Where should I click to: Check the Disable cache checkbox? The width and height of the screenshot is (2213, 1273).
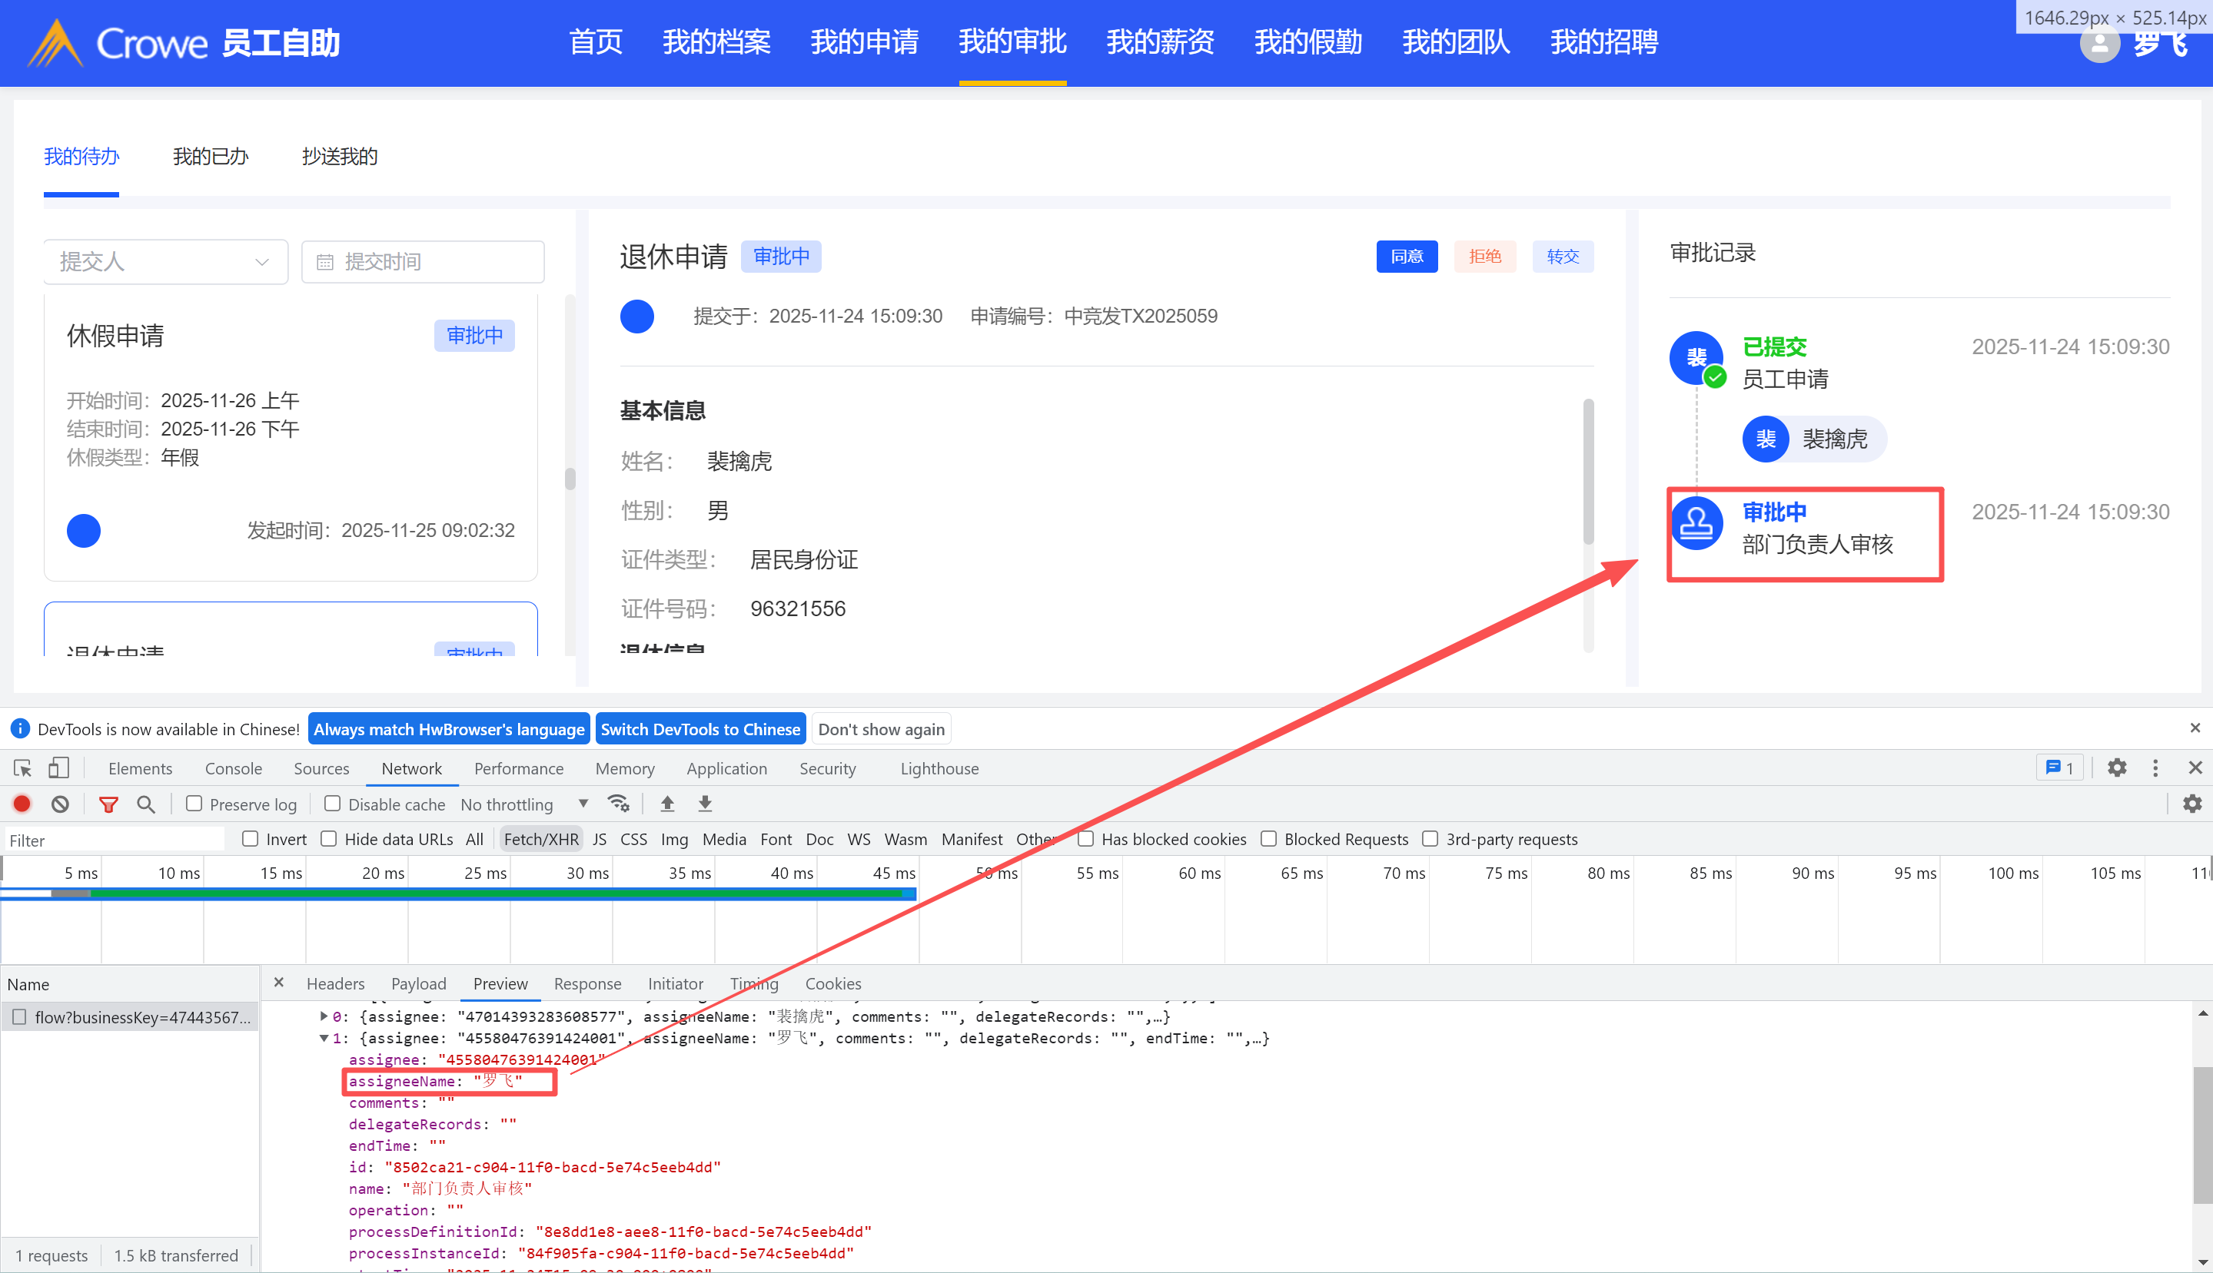[332, 804]
